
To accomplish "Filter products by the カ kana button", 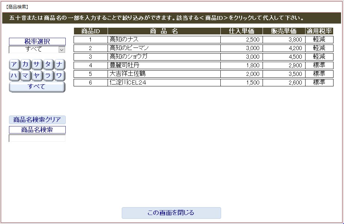I will (x=26, y=65).
